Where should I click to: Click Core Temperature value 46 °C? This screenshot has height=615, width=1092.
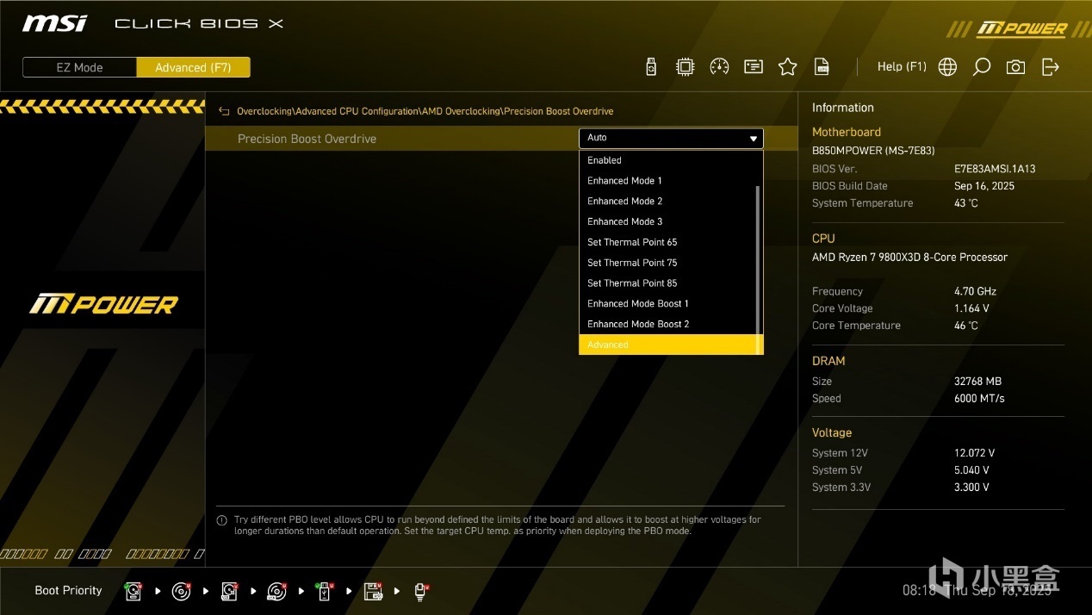(x=966, y=326)
